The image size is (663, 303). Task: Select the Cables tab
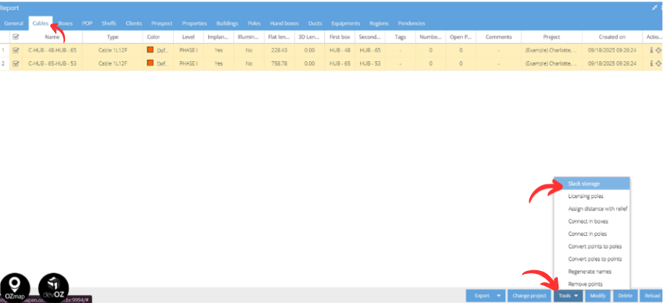(x=41, y=23)
